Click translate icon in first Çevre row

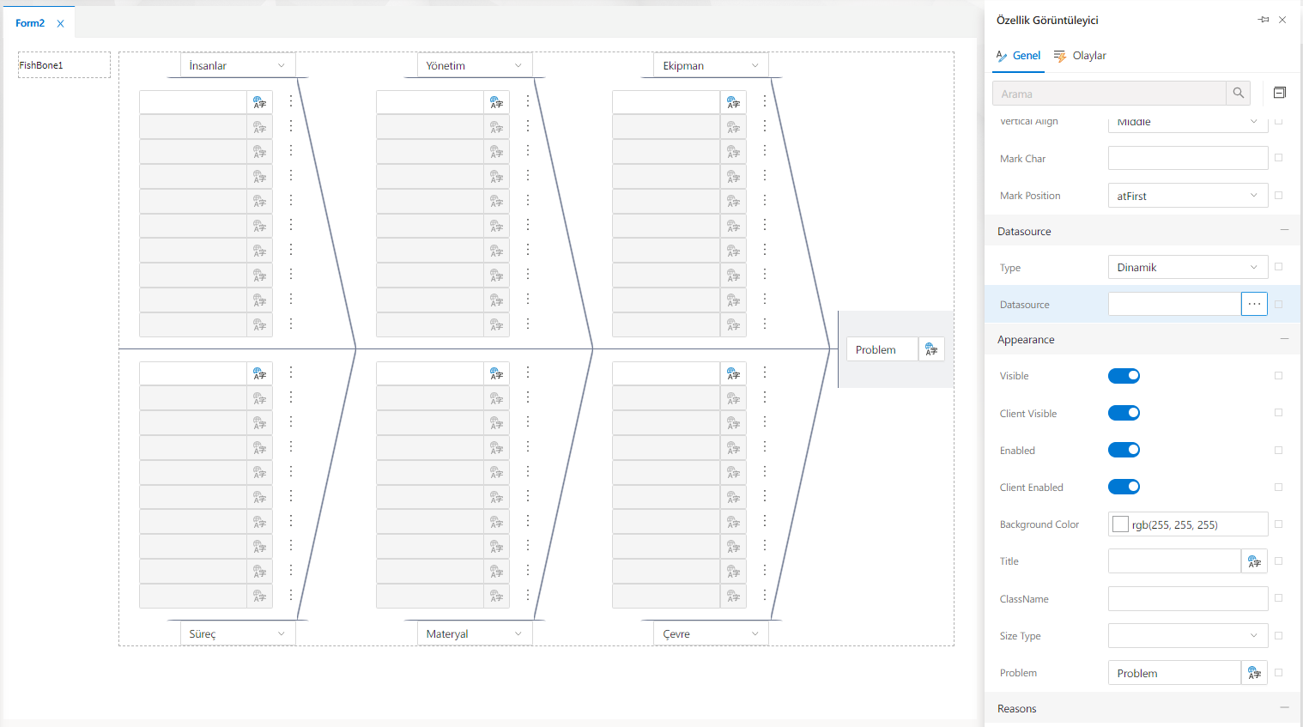733,373
